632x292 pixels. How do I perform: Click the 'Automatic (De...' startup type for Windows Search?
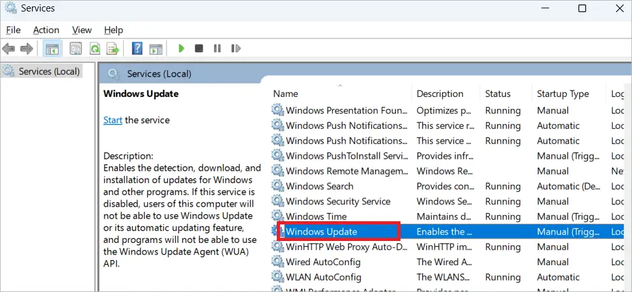pyautogui.click(x=570, y=186)
